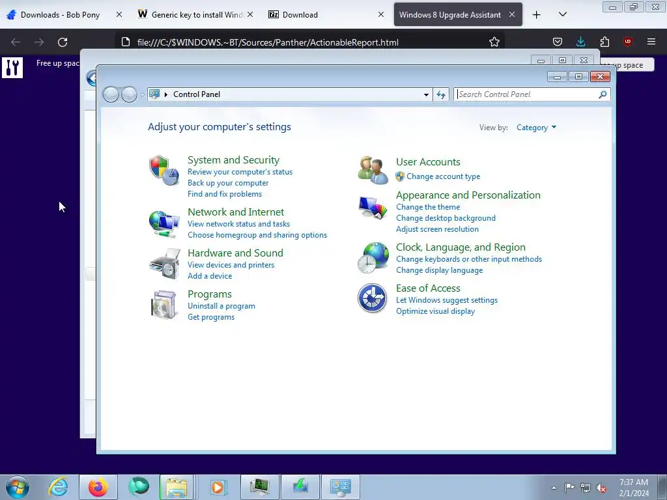This screenshot has width=667, height=500.
Task: Open View network status and tasks
Action: 238,224
